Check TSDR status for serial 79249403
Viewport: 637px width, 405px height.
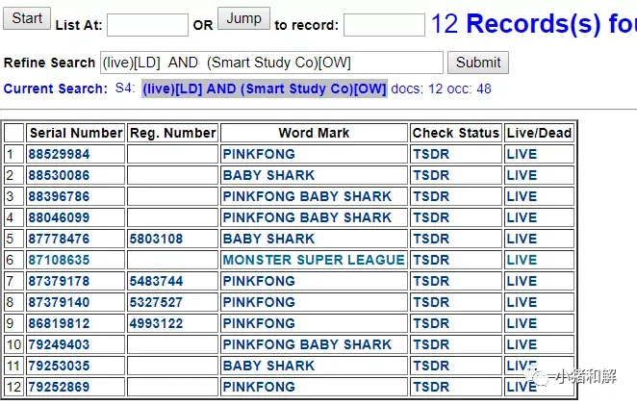pos(431,344)
